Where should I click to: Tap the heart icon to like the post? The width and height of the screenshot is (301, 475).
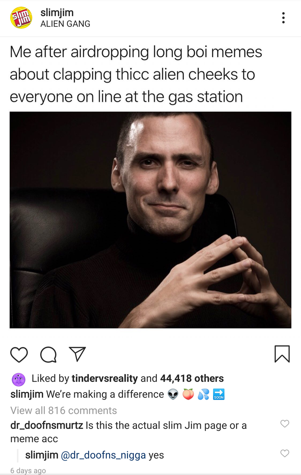19,354
